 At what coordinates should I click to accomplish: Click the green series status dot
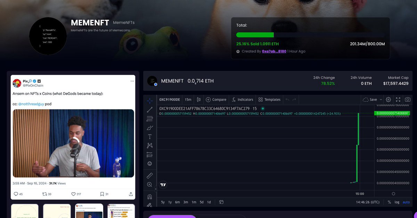[263, 108]
